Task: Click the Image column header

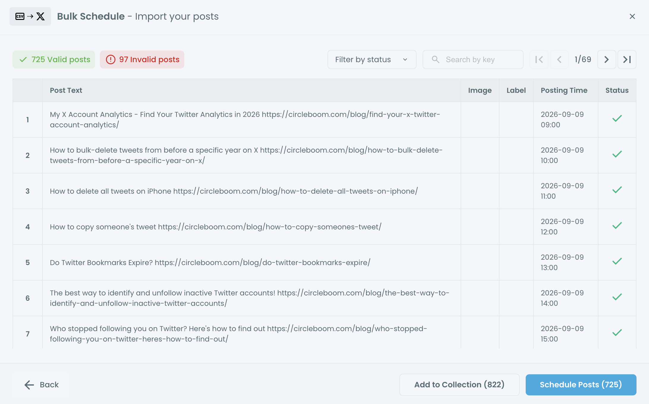Action: pos(480,90)
